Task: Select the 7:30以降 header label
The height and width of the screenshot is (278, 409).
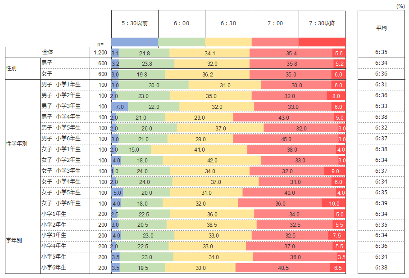Action: (322, 23)
